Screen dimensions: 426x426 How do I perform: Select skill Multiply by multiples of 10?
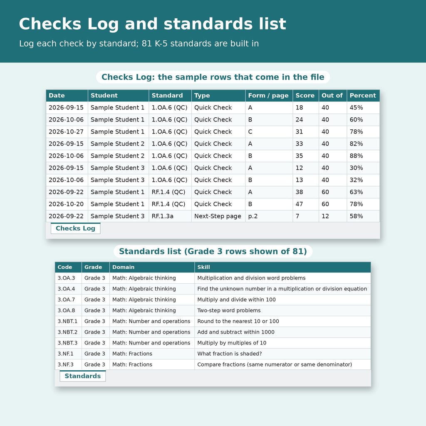(282, 343)
